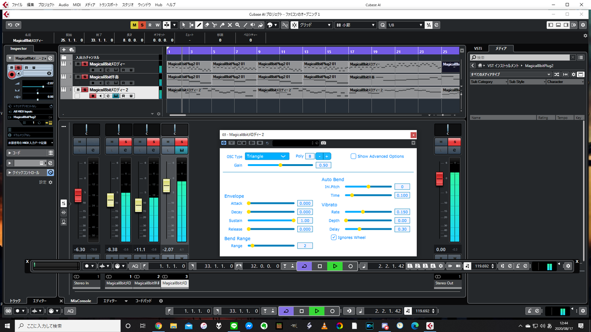Open the ファイル menu
591x332 pixels.
pyautogui.click(x=17, y=4)
